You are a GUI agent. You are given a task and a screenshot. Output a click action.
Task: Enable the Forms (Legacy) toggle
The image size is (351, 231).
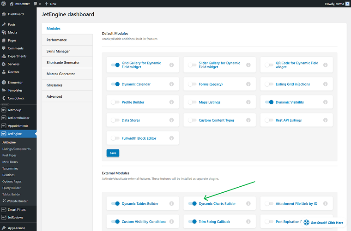[192, 84]
